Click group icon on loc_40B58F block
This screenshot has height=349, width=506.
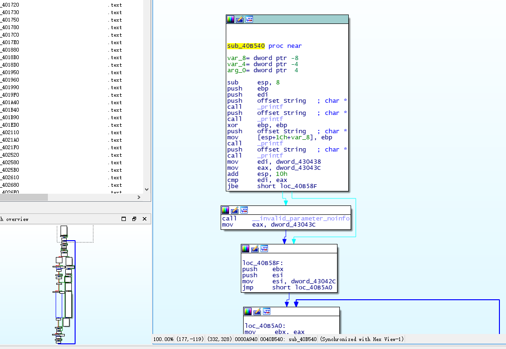pyautogui.click(x=264, y=249)
